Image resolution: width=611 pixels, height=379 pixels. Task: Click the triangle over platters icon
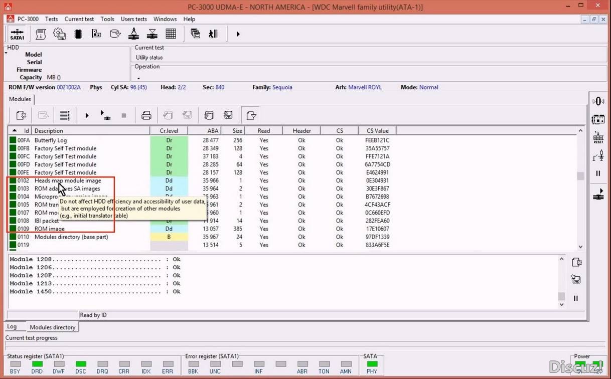pyautogui.click(x=152, y=34)
